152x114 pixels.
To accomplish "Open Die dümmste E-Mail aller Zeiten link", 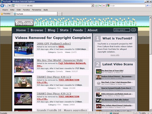I will (115, 100).
